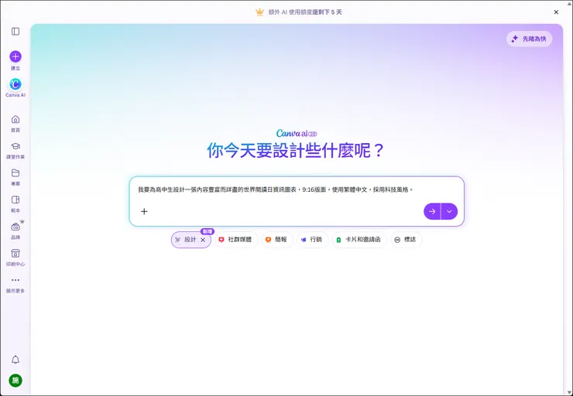573x396 pixels.
Task: Open the Projects folder icon
Action: (x=15, y=173)
